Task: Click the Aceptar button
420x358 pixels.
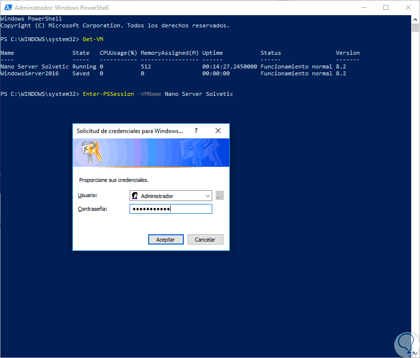Action: (x=166, y=240)
